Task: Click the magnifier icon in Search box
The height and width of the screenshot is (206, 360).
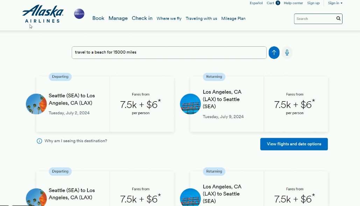Action: click(338, 18)
